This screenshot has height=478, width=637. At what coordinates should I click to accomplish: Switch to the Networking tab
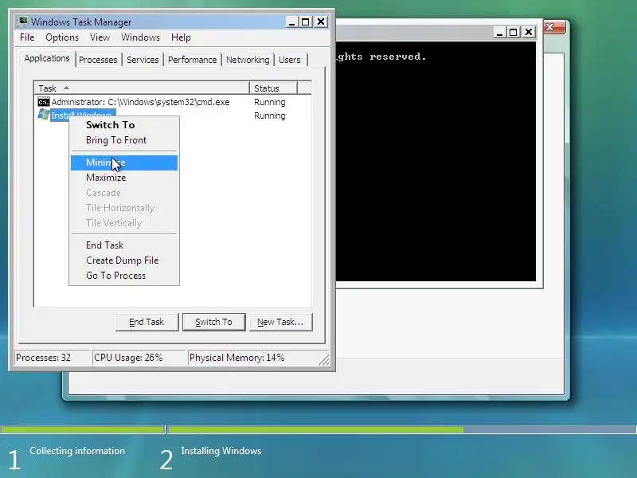(248, 60)
